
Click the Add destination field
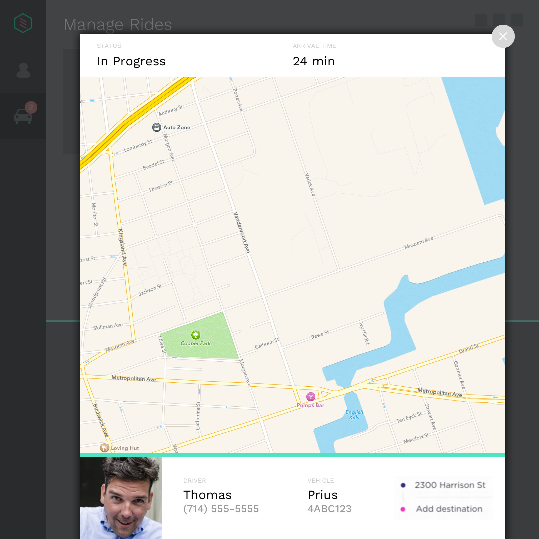click(449, 509)
